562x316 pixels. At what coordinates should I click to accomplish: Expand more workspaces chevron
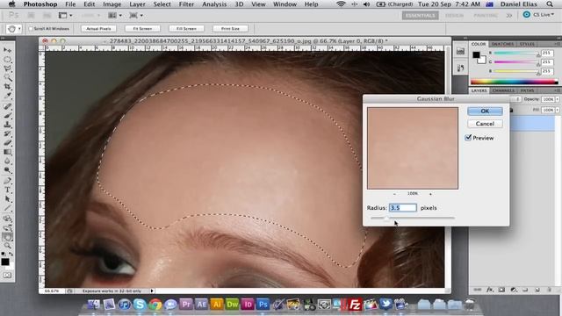(509, 16)
